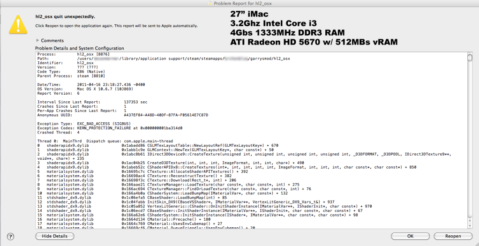Expand the Comments disclosure triangle
Screen dimensions: 479x246
pyautogui.click(x=37, y=40)
